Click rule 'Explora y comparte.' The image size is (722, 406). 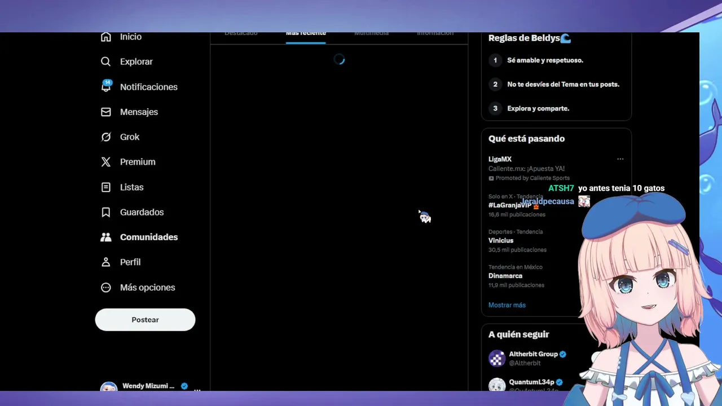[538, 109]
